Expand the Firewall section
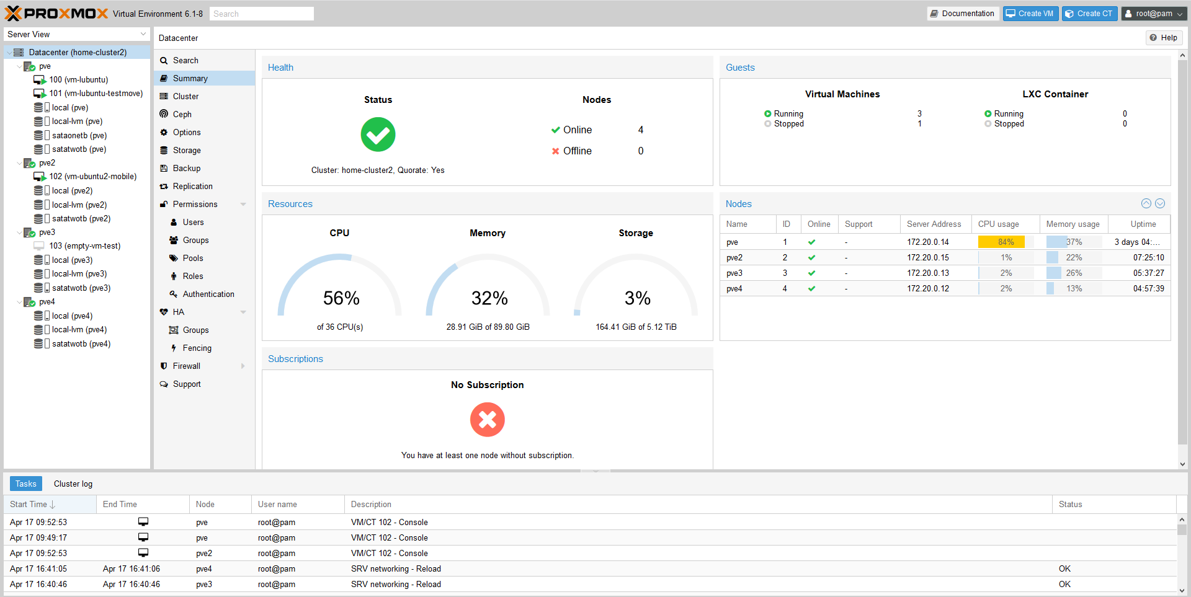Image resolution: width=1191 pixels, height=597 pixels. (243, 366)
